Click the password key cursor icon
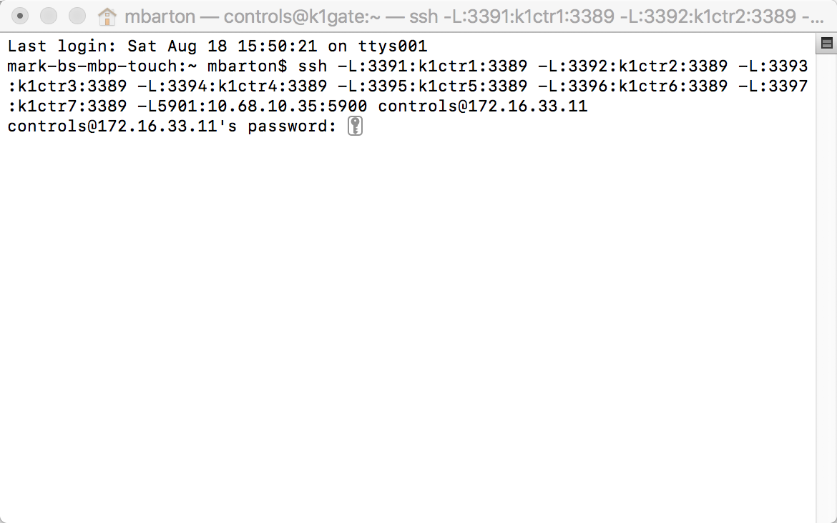Image resolution: width=837 pixels, height=523 pixels. point(355,127)
